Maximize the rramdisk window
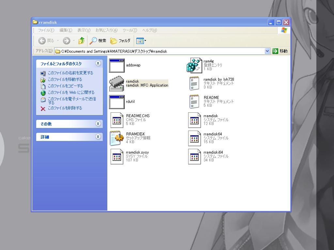Screen dimensions: 334x250 coord(279,22)
